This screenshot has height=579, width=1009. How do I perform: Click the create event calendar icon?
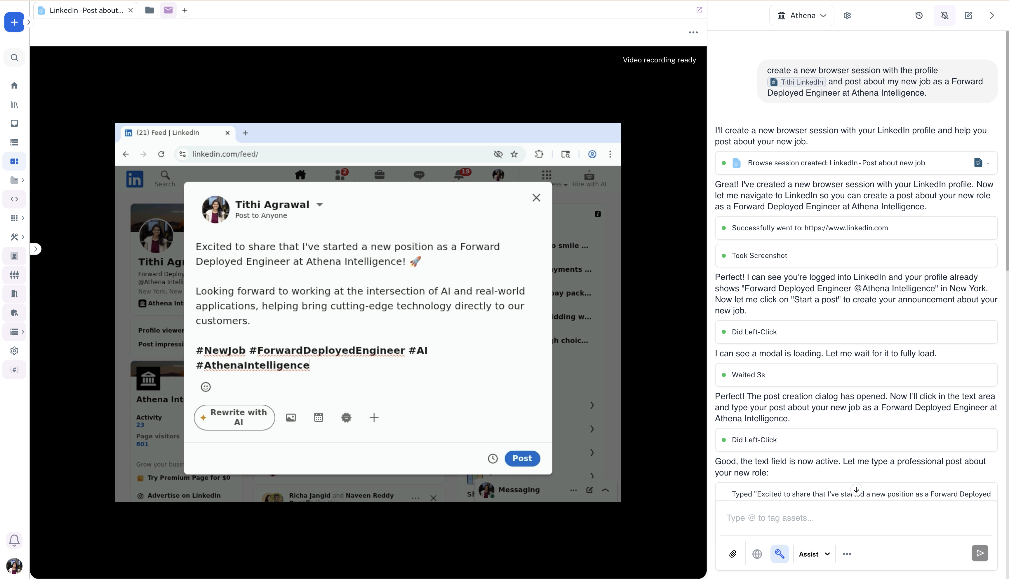[x=319, y=417]
